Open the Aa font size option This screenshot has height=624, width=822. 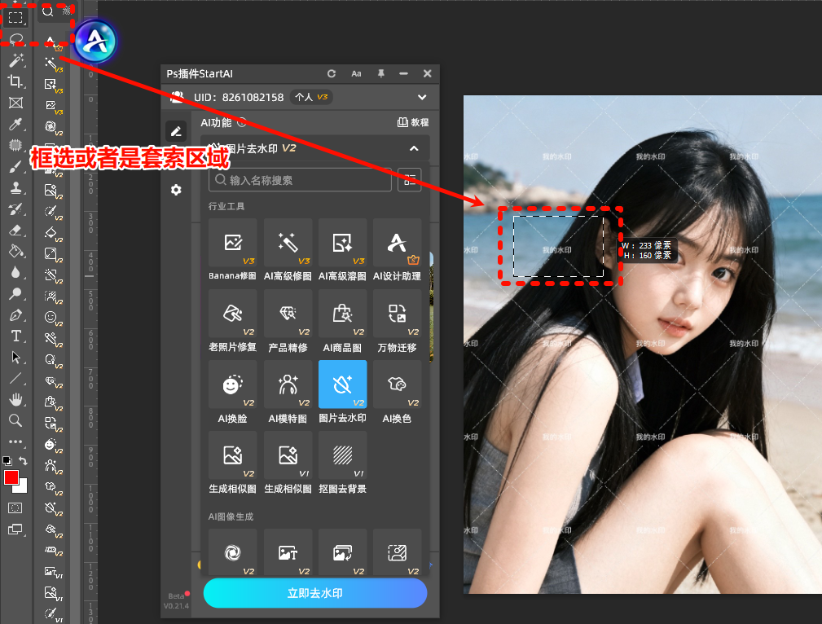[x=356, y=73]
